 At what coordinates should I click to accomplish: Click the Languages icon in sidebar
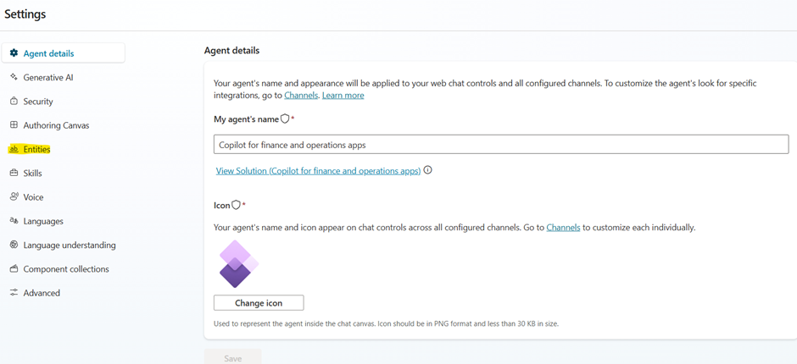[14, 221]
